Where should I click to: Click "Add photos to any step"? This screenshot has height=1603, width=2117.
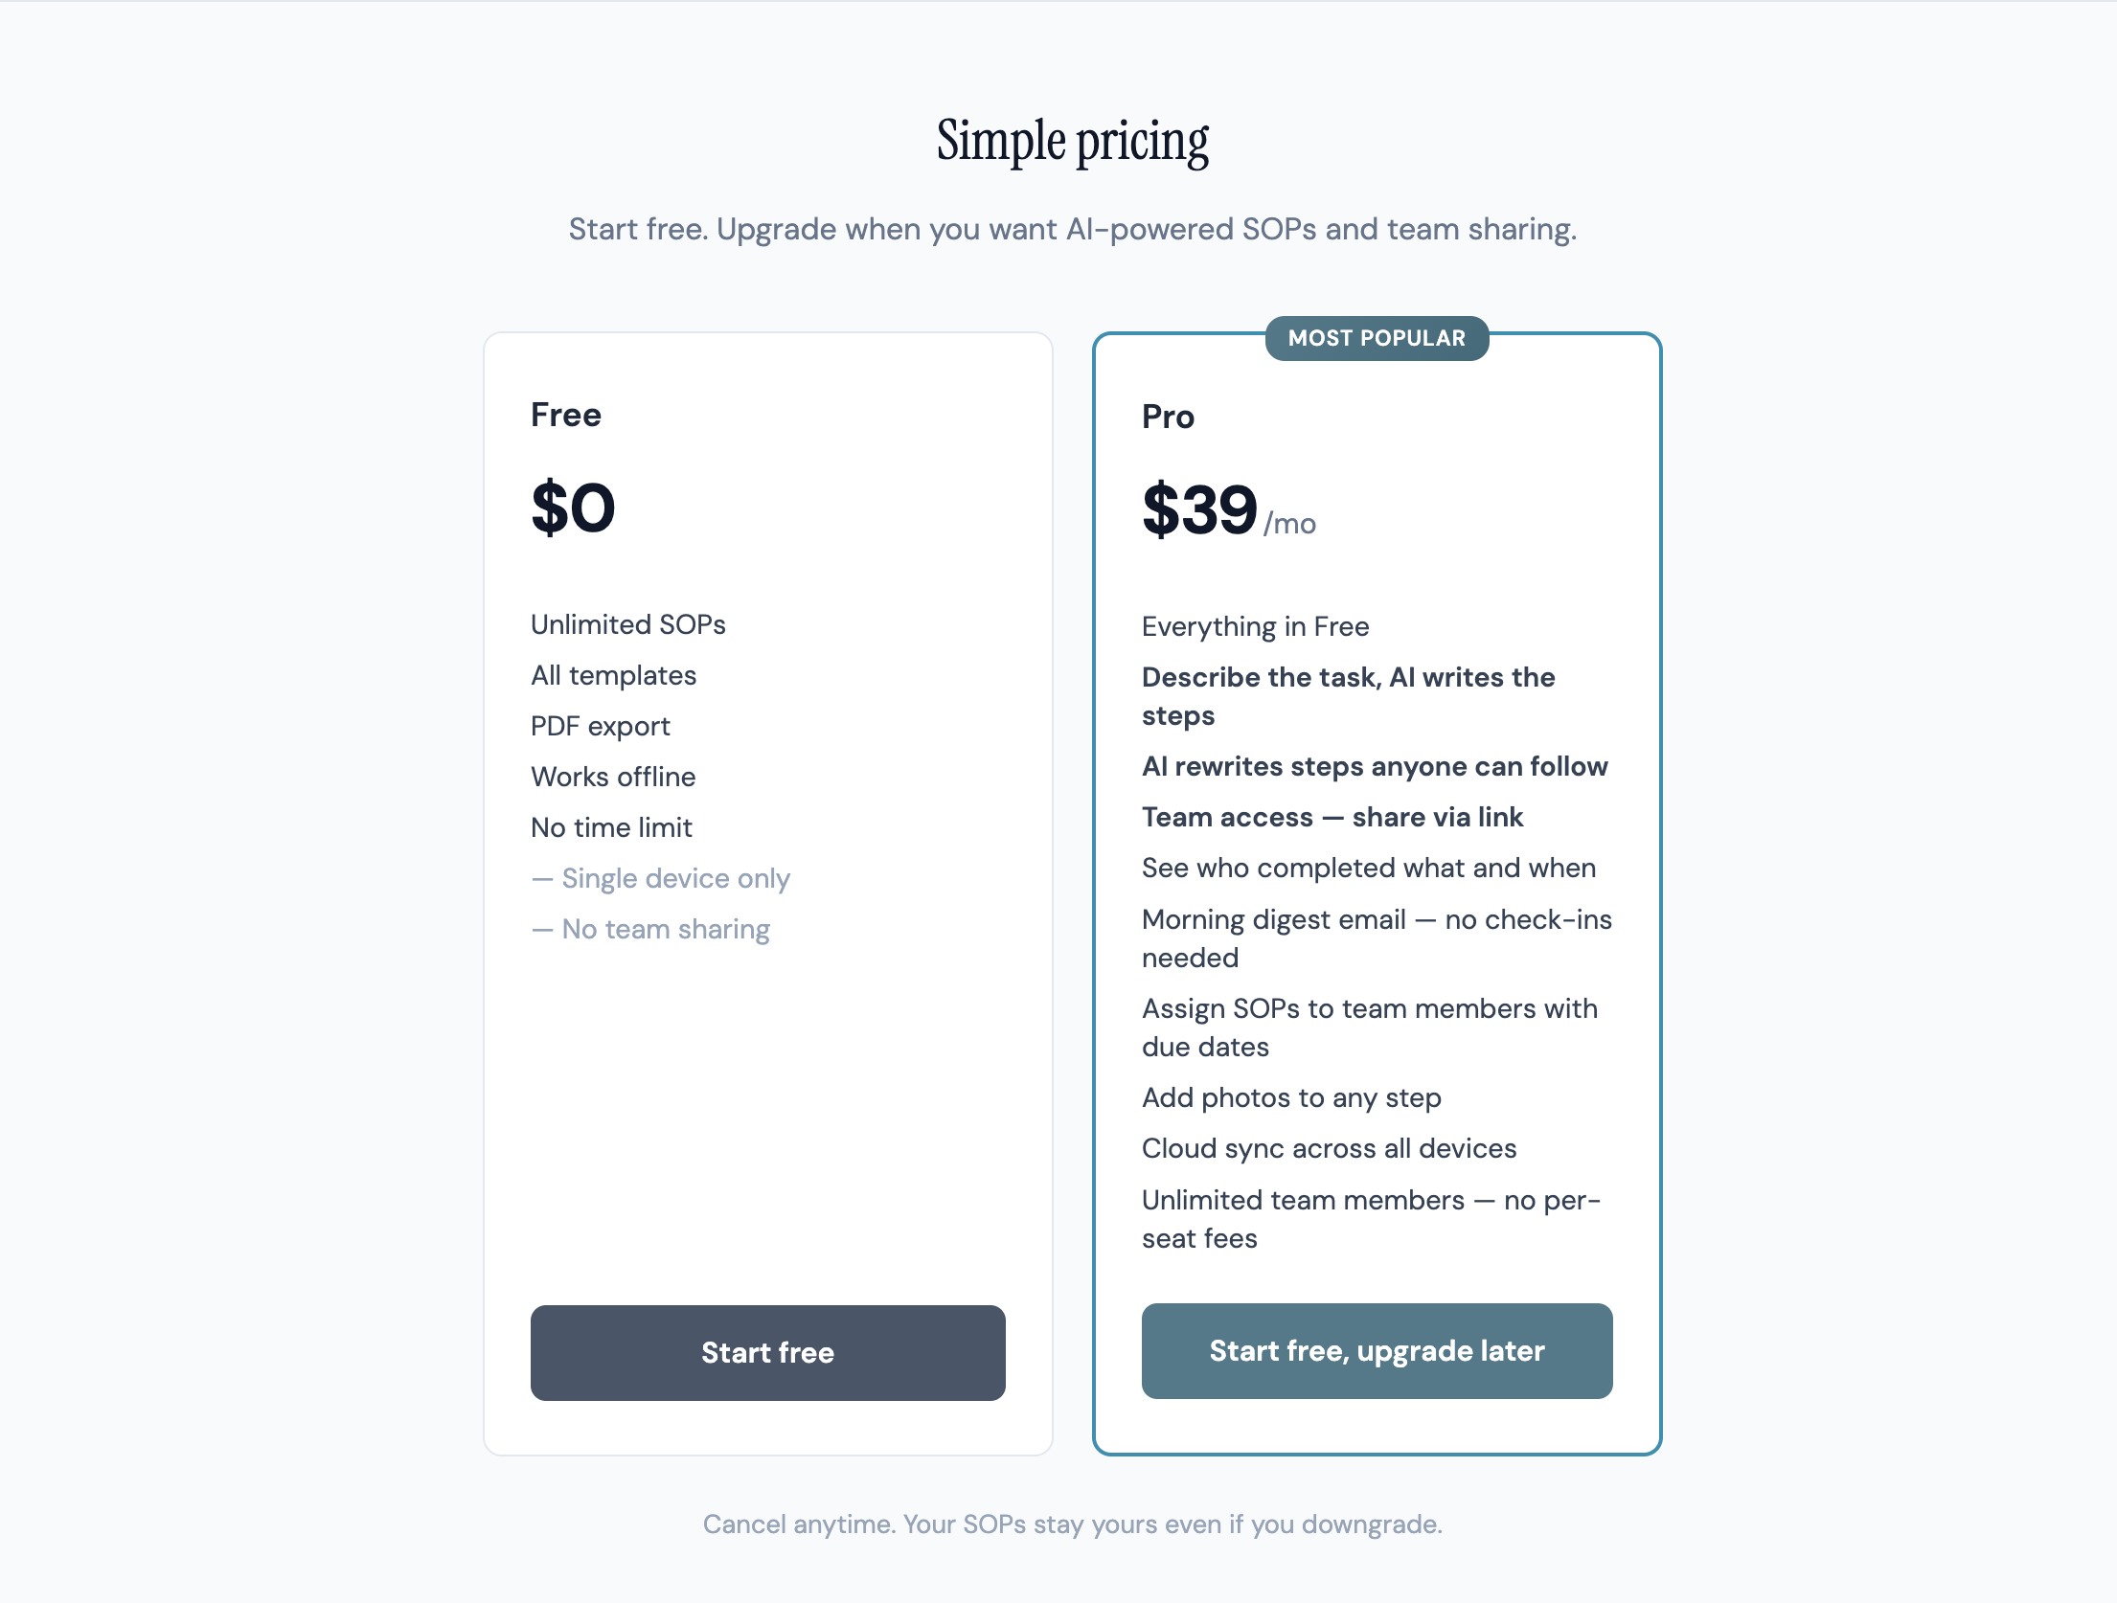pyautogui.click(x=1291, y=1097)
